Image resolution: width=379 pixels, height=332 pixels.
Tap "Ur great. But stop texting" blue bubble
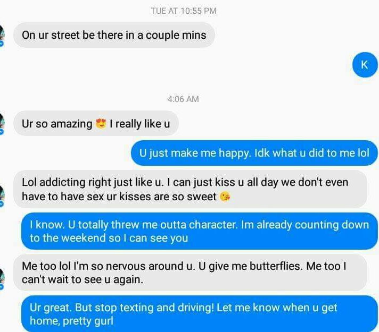(200, 314)
